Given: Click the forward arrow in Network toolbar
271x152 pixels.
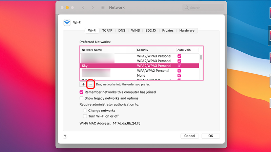Looking at the screenshot, I should coord(92,7).
